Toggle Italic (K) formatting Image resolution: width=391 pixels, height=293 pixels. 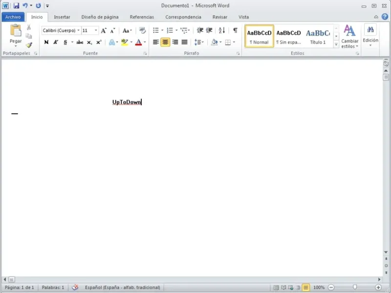[x=56, y=42]
